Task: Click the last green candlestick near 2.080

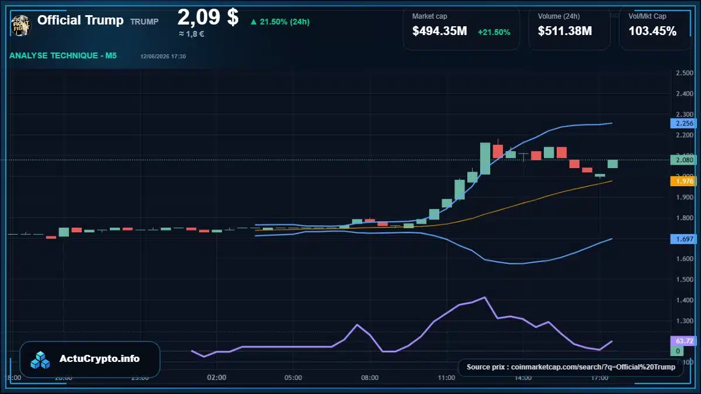Action: tap(613, 163)
